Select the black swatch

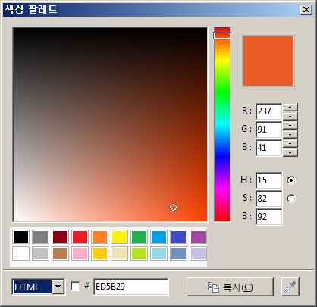click(21, 237)
